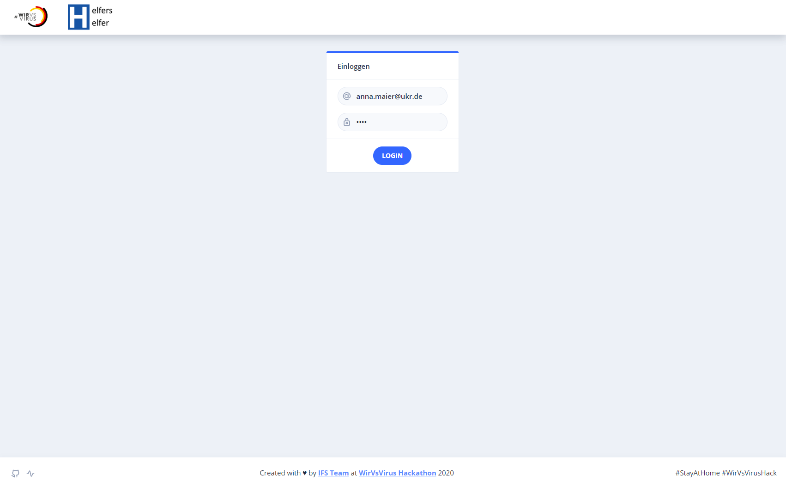
Task: Focus the password input field
Action: pyautogui.click(x=393, y=122)
